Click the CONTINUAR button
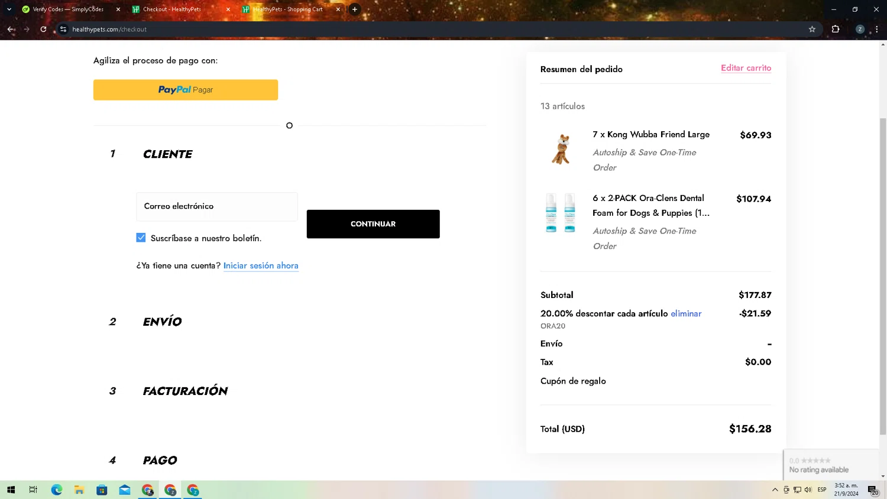This screenshot has height=499, width=887. (373, 224)
